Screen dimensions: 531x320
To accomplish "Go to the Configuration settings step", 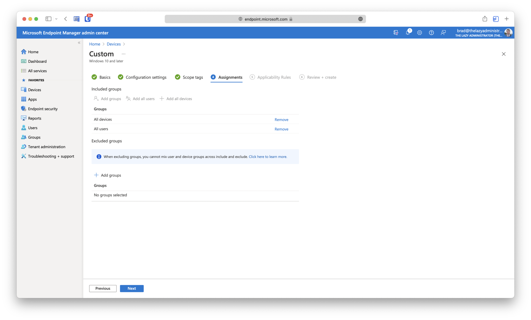I will click(142, 77).
